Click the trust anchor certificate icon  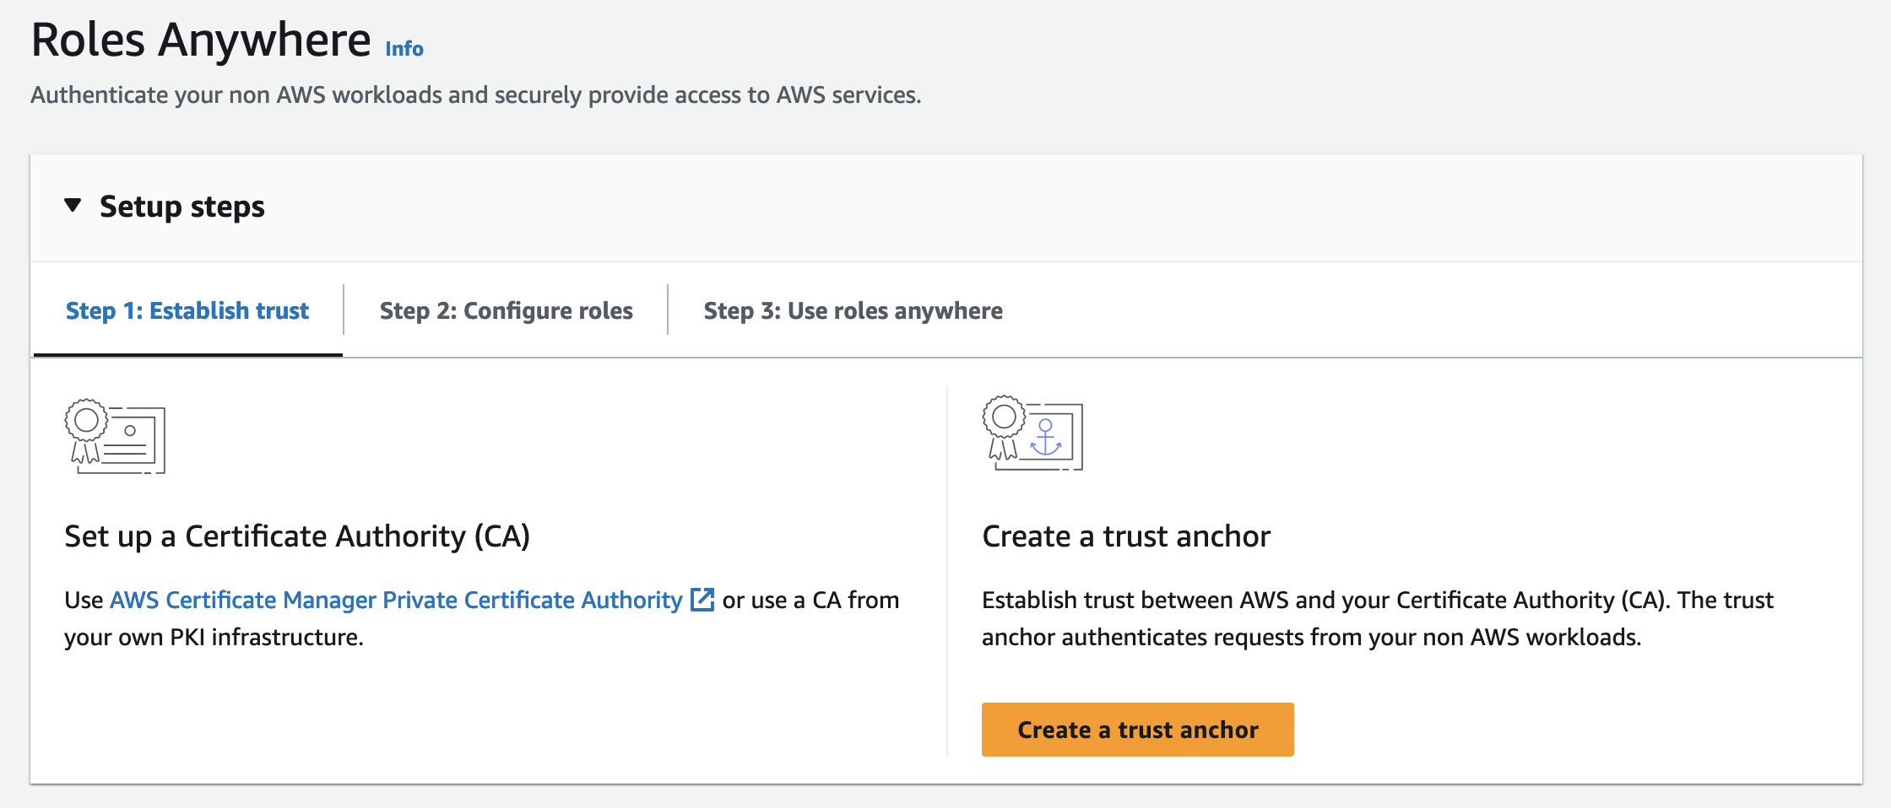coord(1032,434)
